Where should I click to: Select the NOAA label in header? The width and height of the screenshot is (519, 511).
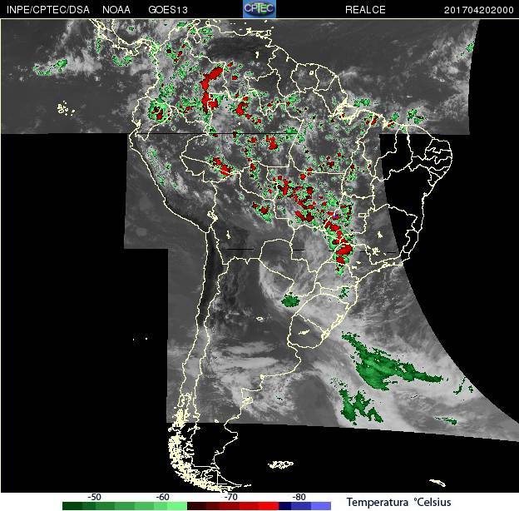pyautogui.click(x=116, y=10)
